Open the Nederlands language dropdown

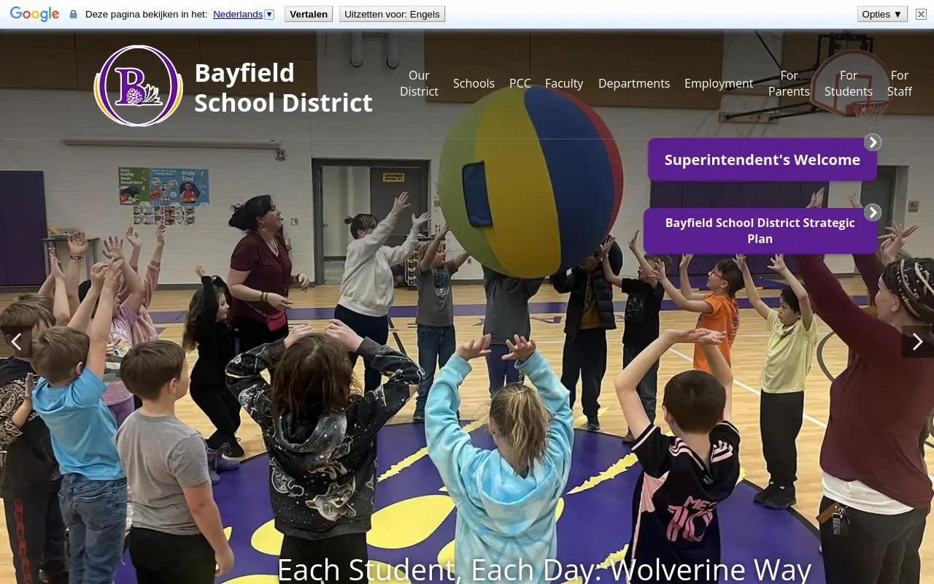tap(244, 14)
